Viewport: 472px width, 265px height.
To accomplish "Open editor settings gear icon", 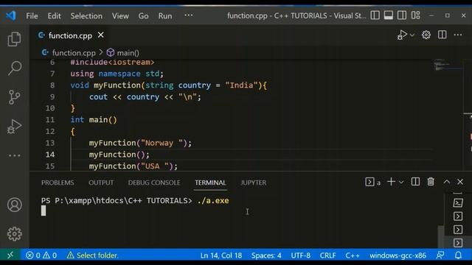I will 426,35.
